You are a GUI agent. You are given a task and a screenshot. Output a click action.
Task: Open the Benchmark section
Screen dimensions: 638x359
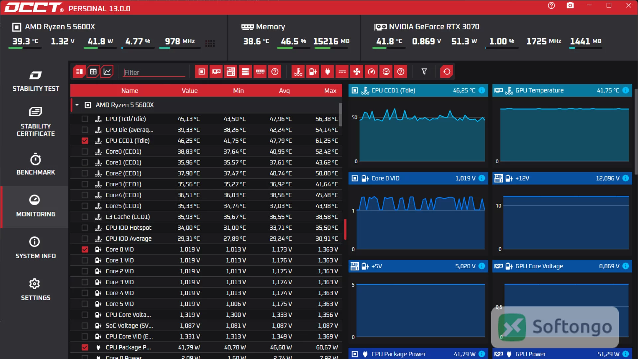tap(36, 164)
